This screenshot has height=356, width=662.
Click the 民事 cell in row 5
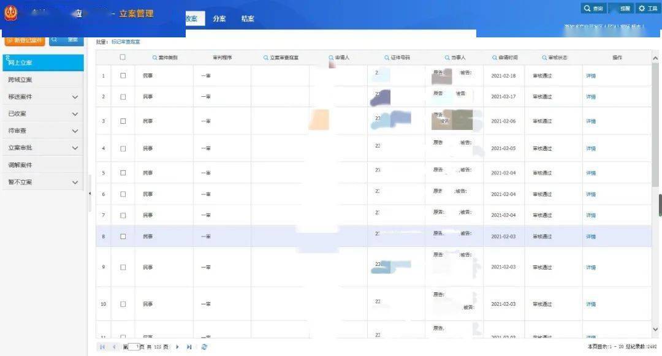click(x=148, y=173)
